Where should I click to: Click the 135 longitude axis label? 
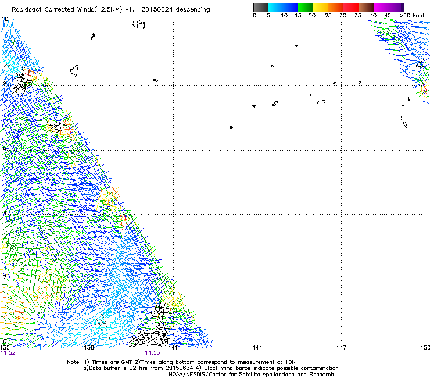[5, 348]
